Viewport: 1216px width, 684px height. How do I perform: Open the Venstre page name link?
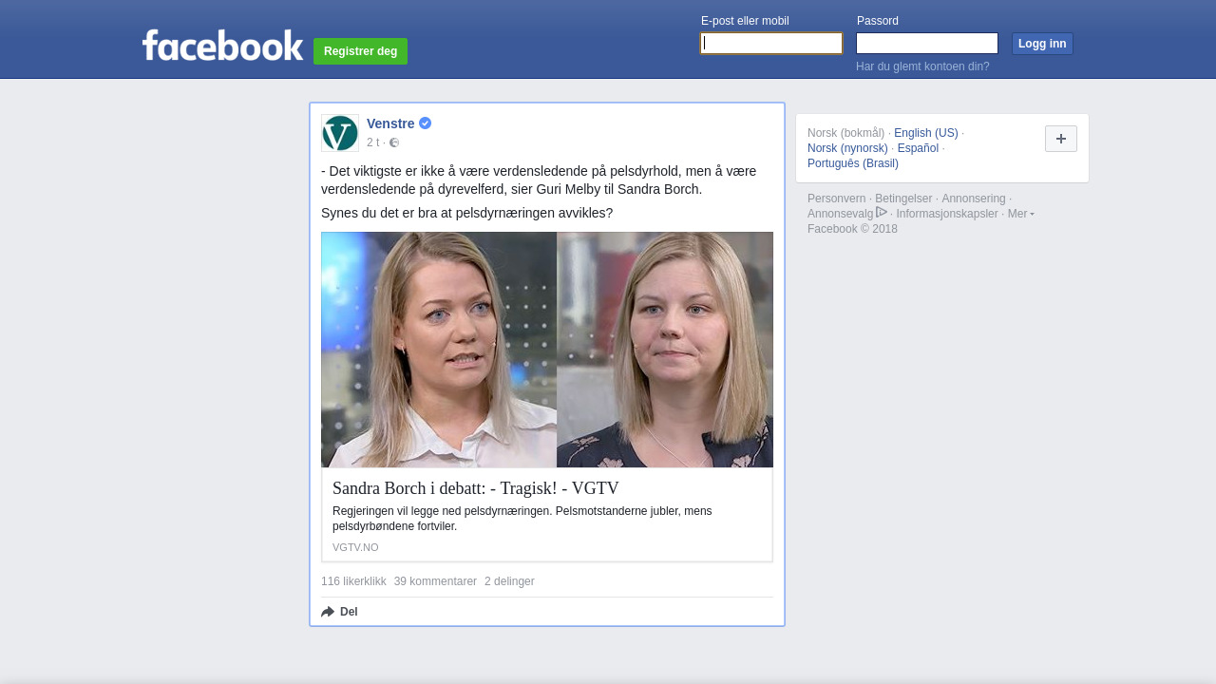coord(390,123)
